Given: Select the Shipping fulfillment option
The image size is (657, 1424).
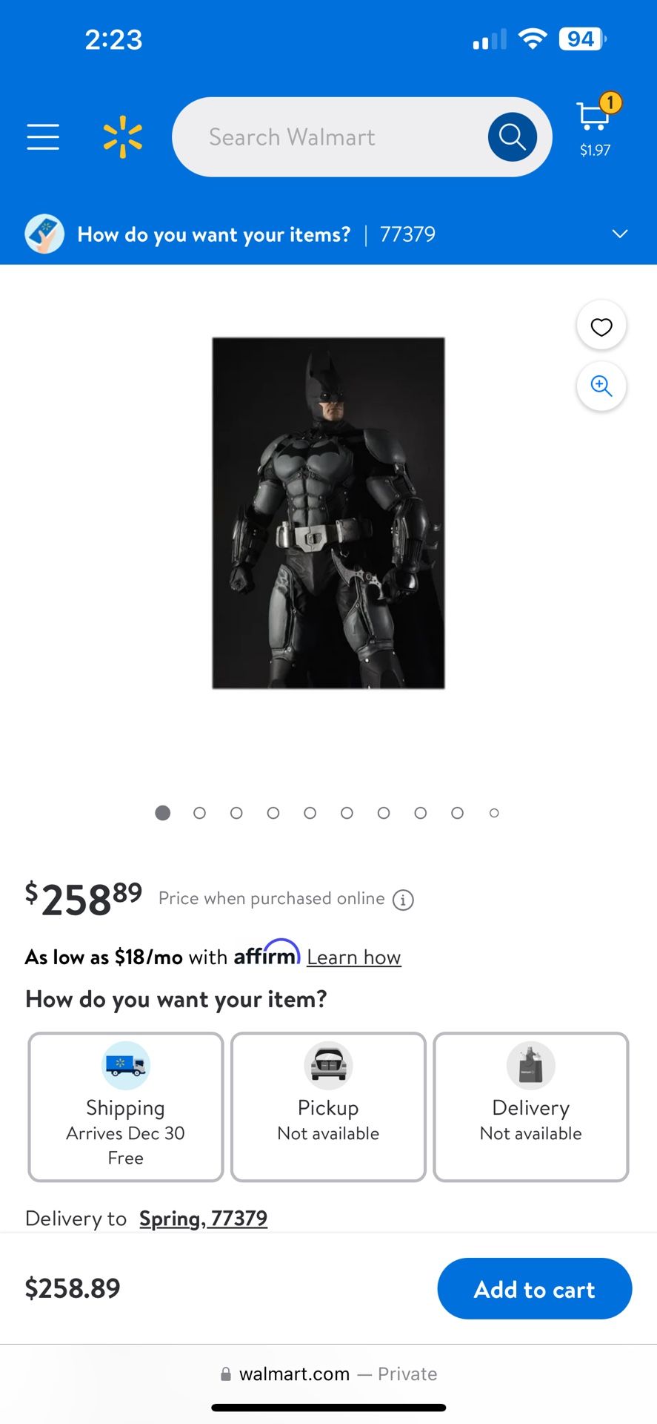Looking at the screenshot, I should click(126, 1107).
